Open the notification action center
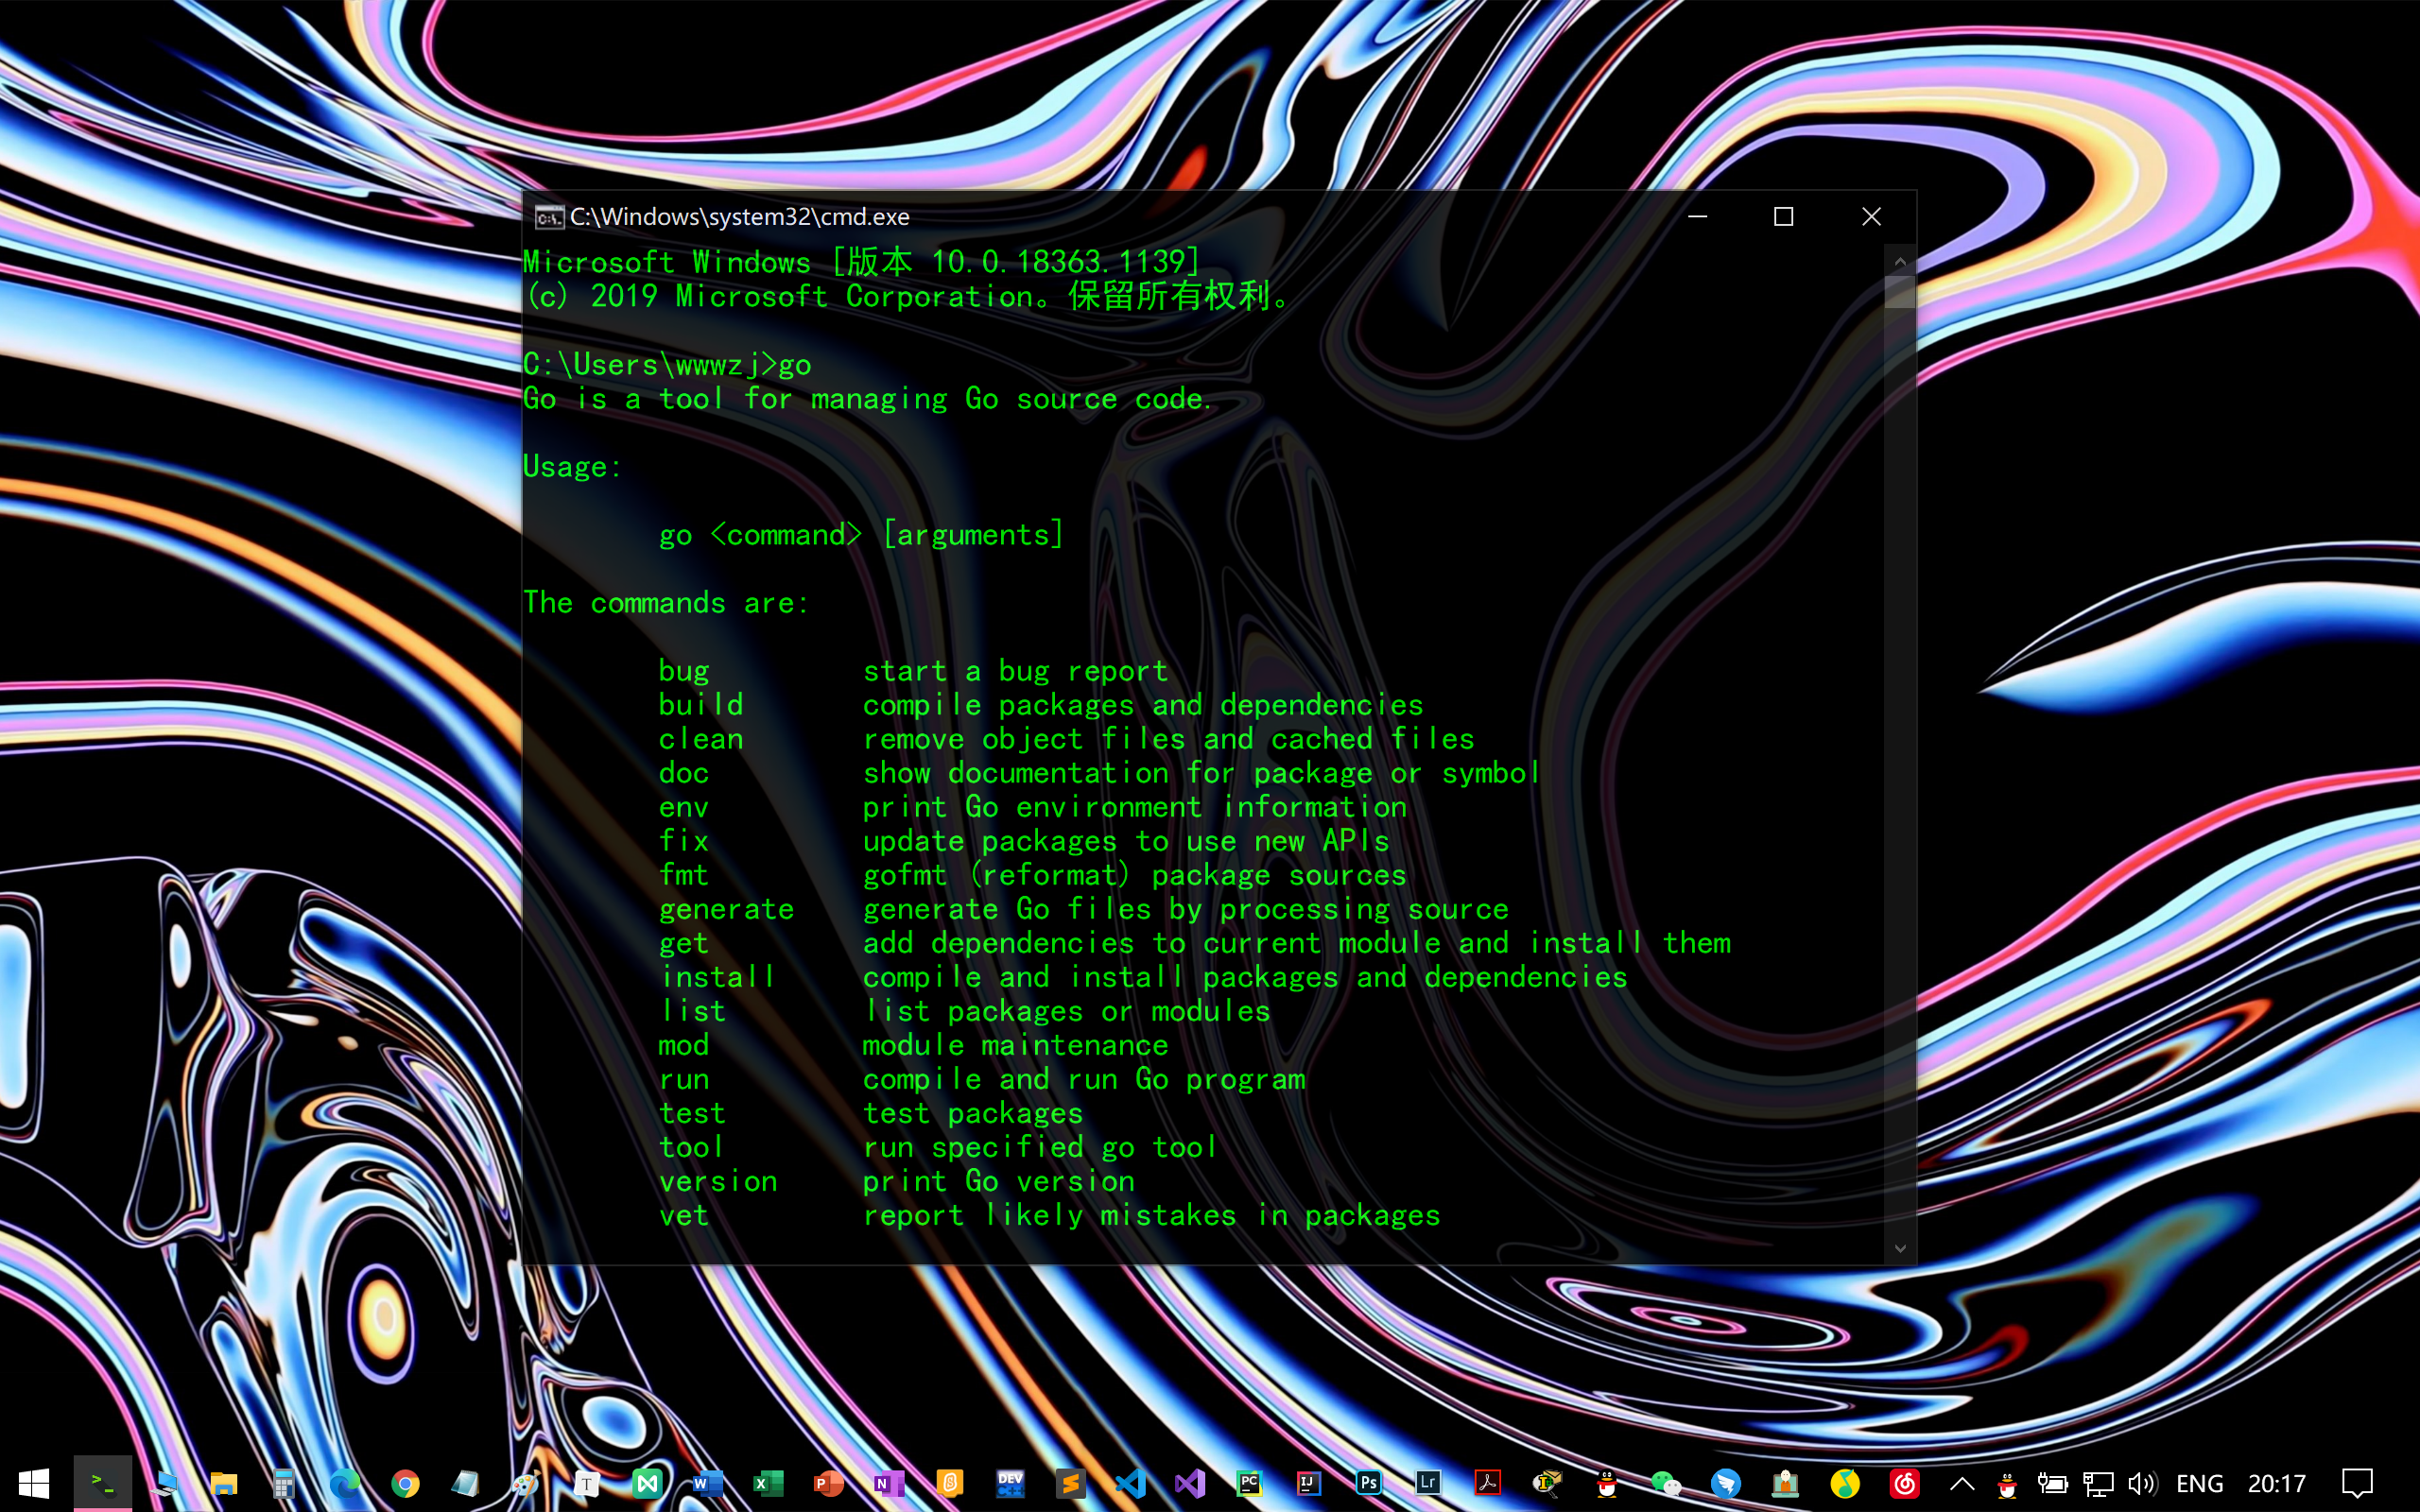 pyautogui.click(x=2357, y=1483)
